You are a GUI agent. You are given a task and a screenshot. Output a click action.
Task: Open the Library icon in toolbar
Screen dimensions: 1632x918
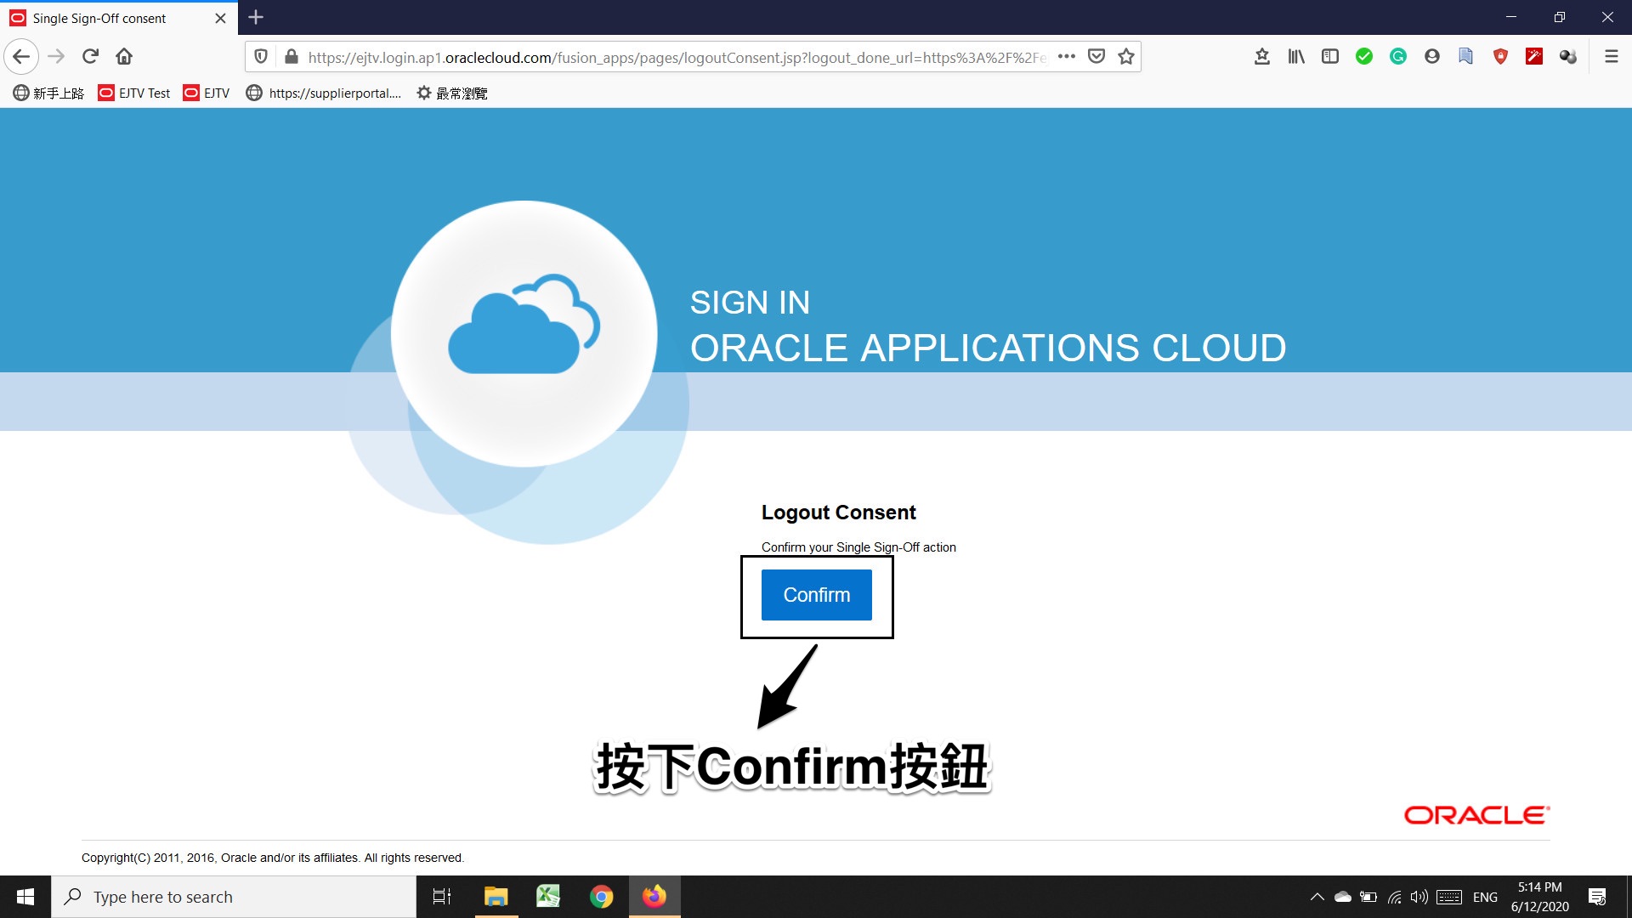1296,57
